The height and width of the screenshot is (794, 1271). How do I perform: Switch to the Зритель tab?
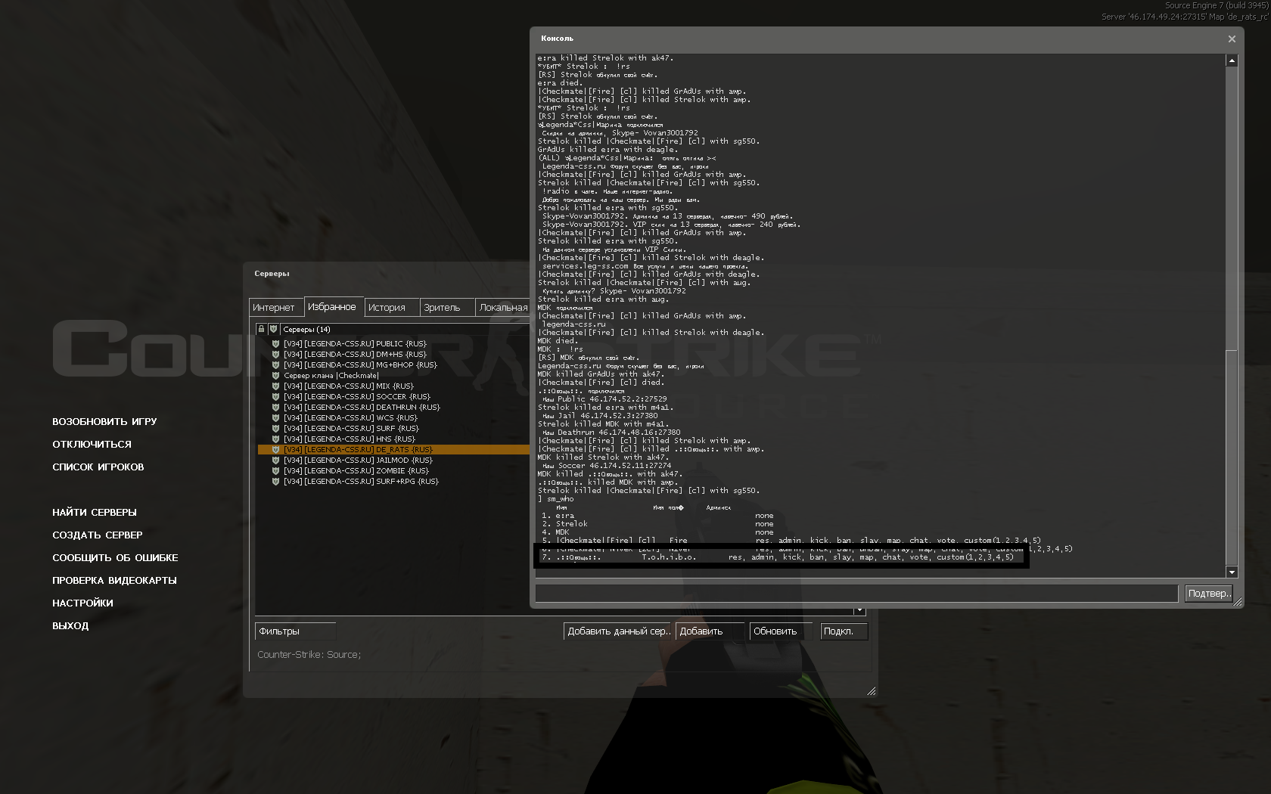447,308
